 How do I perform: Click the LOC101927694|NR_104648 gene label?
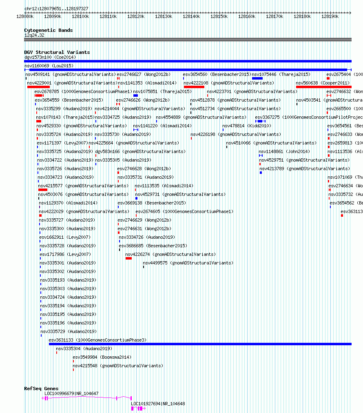tap(158, 404)
